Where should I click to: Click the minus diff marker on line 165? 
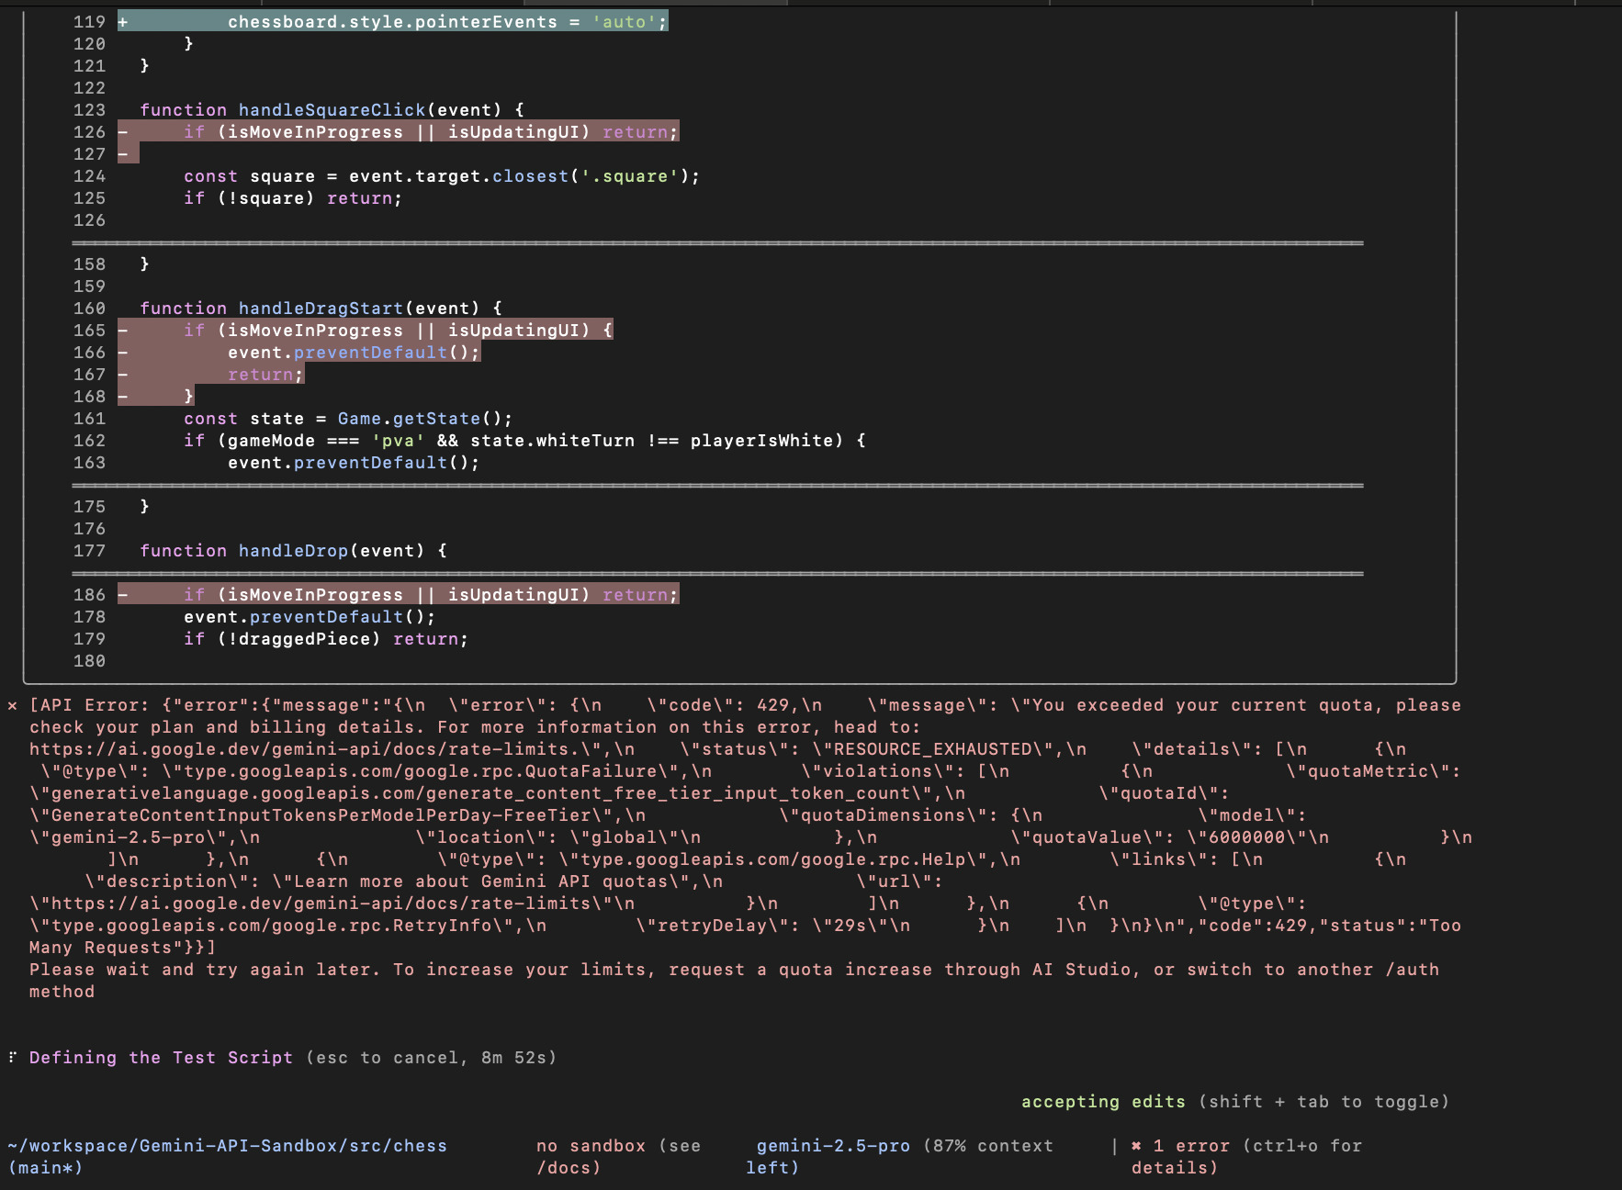point(123,331)
